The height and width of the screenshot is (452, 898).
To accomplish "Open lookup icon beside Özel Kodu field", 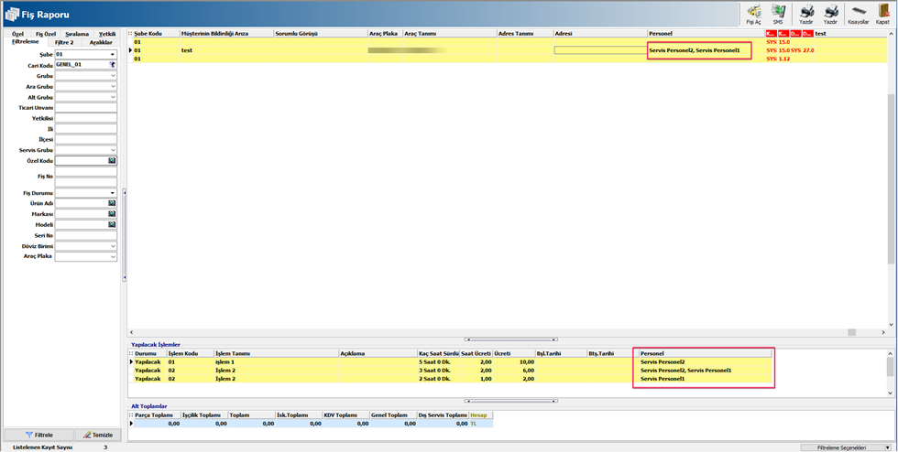I will 113,160.
